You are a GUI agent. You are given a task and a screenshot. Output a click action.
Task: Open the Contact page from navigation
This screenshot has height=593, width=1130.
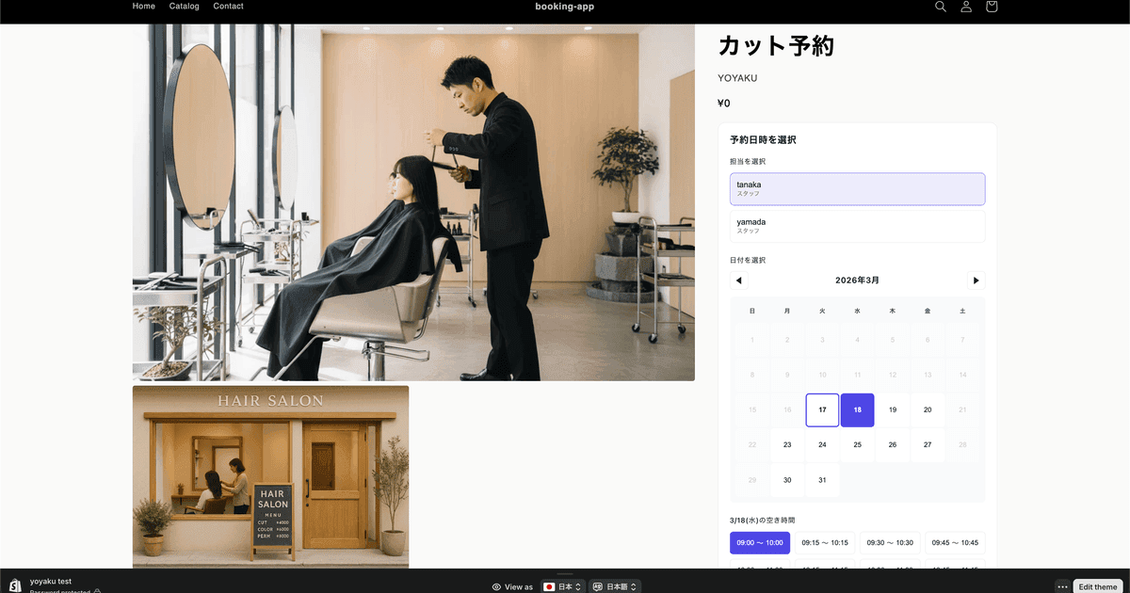228,6
